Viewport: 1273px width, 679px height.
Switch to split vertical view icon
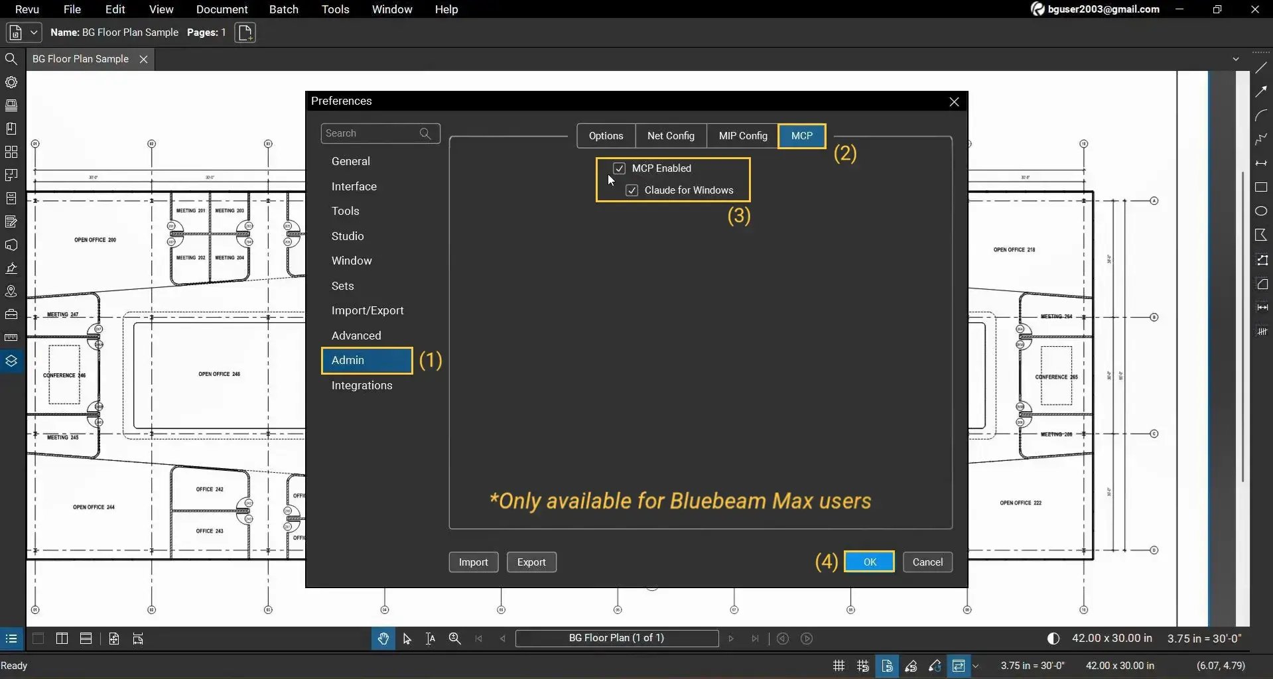(62, 639)
